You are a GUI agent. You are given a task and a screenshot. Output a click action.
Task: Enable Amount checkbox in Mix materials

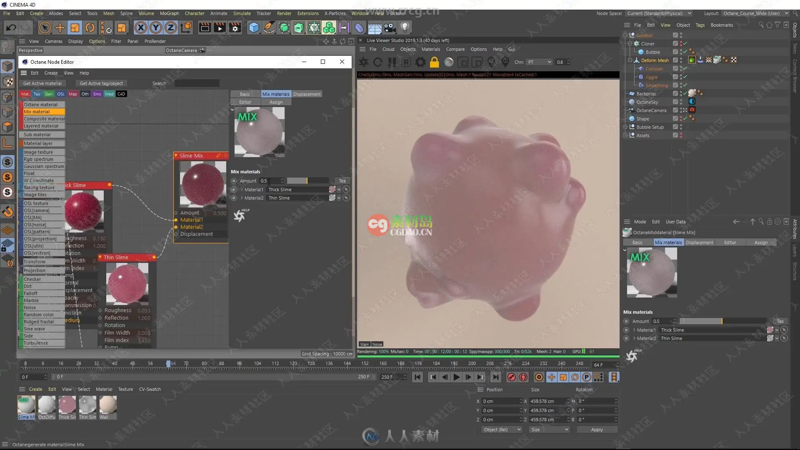click(x=234, y=181)
